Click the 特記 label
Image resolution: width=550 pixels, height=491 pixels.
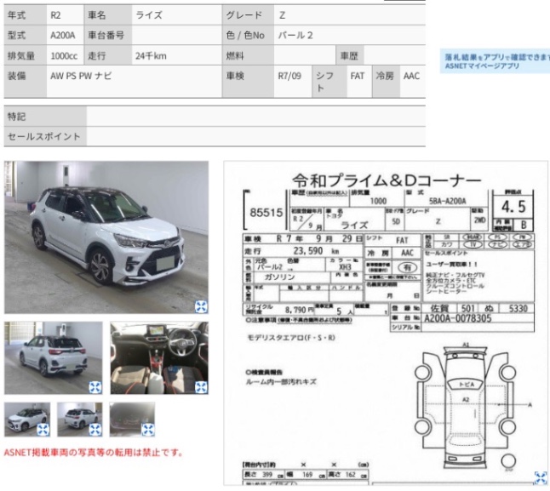point(16,116)
